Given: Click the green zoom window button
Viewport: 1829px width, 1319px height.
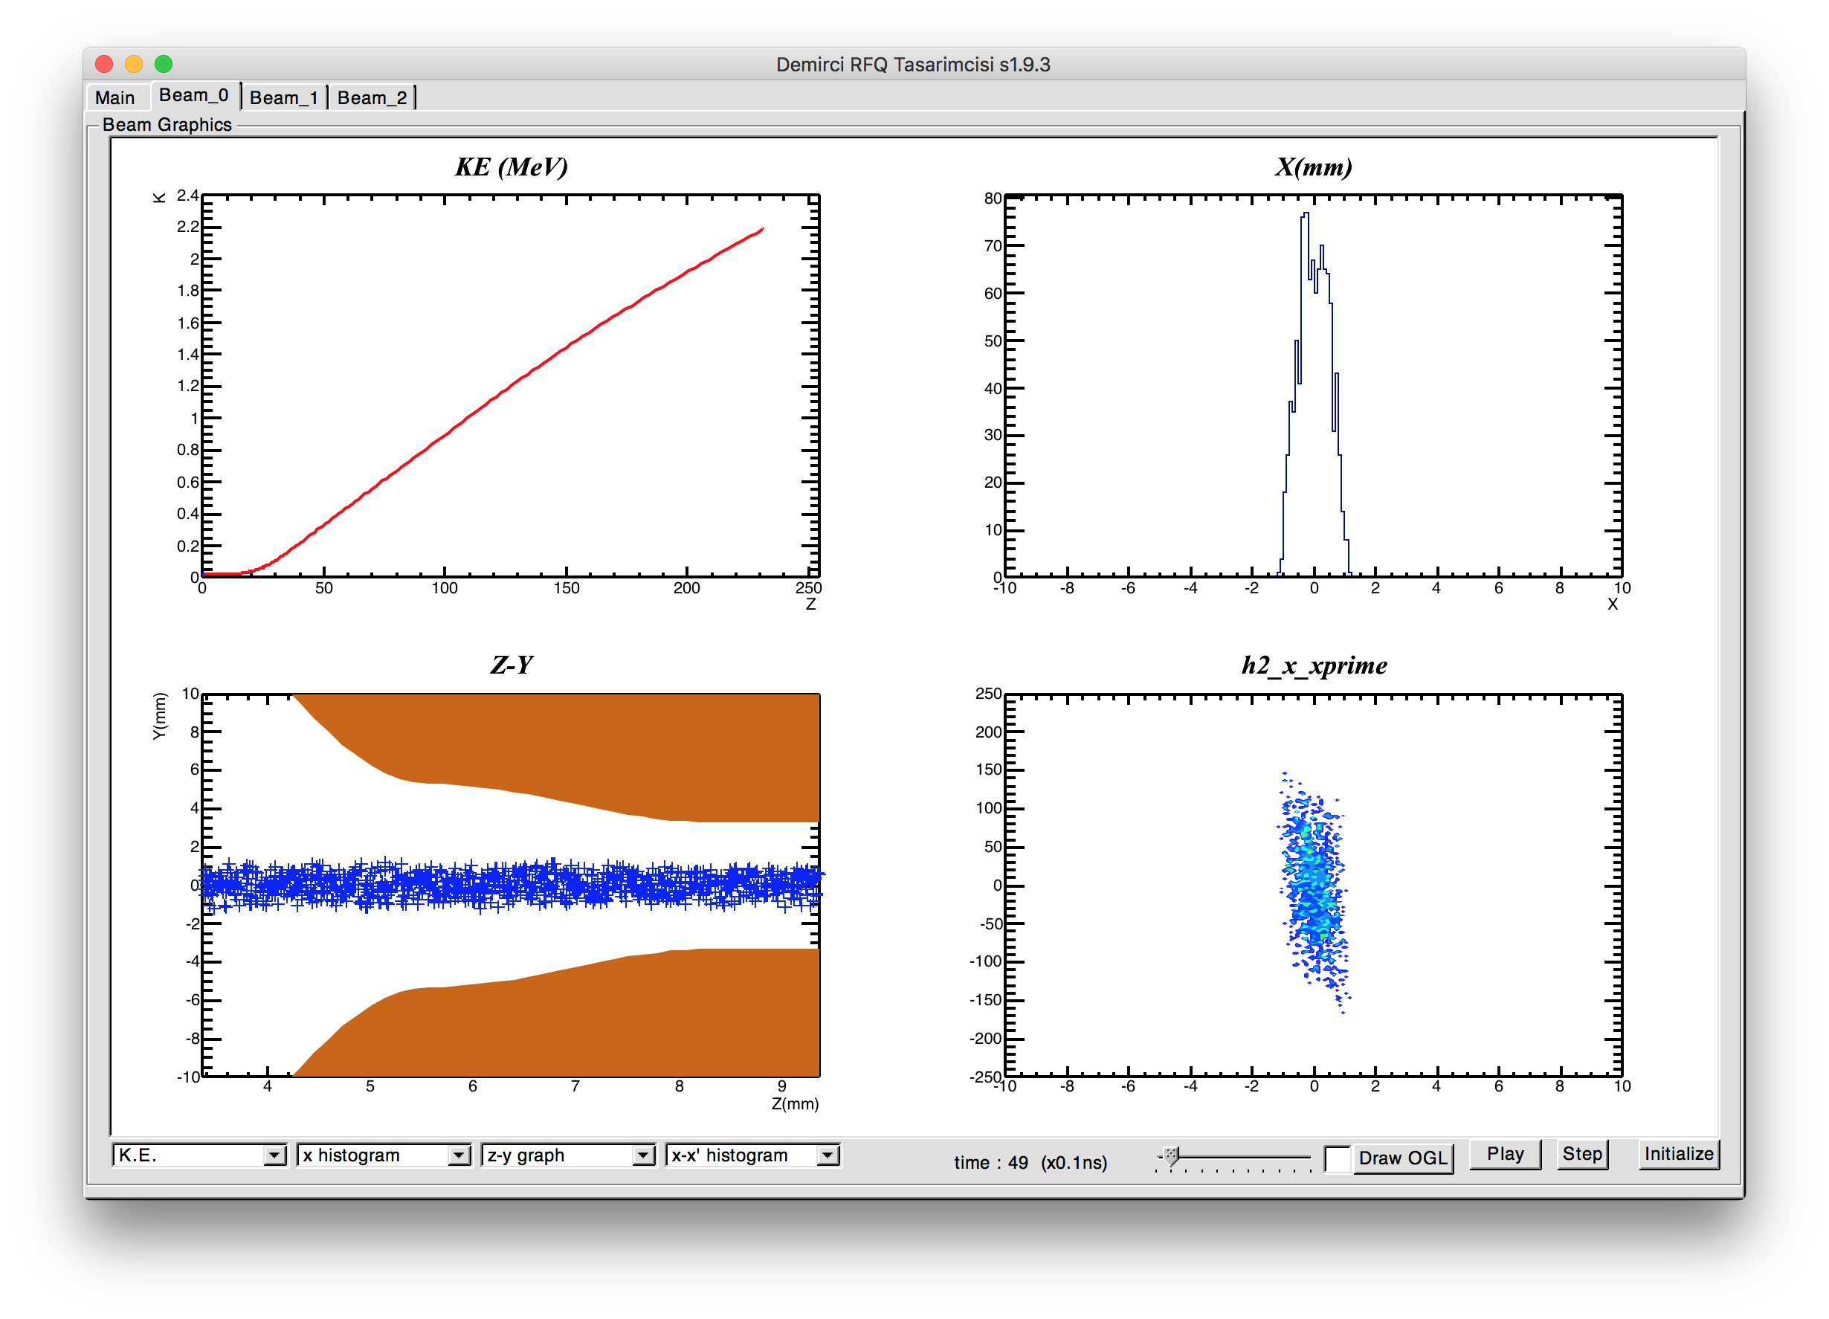Looking at the screenshot, I should (164, 64).
